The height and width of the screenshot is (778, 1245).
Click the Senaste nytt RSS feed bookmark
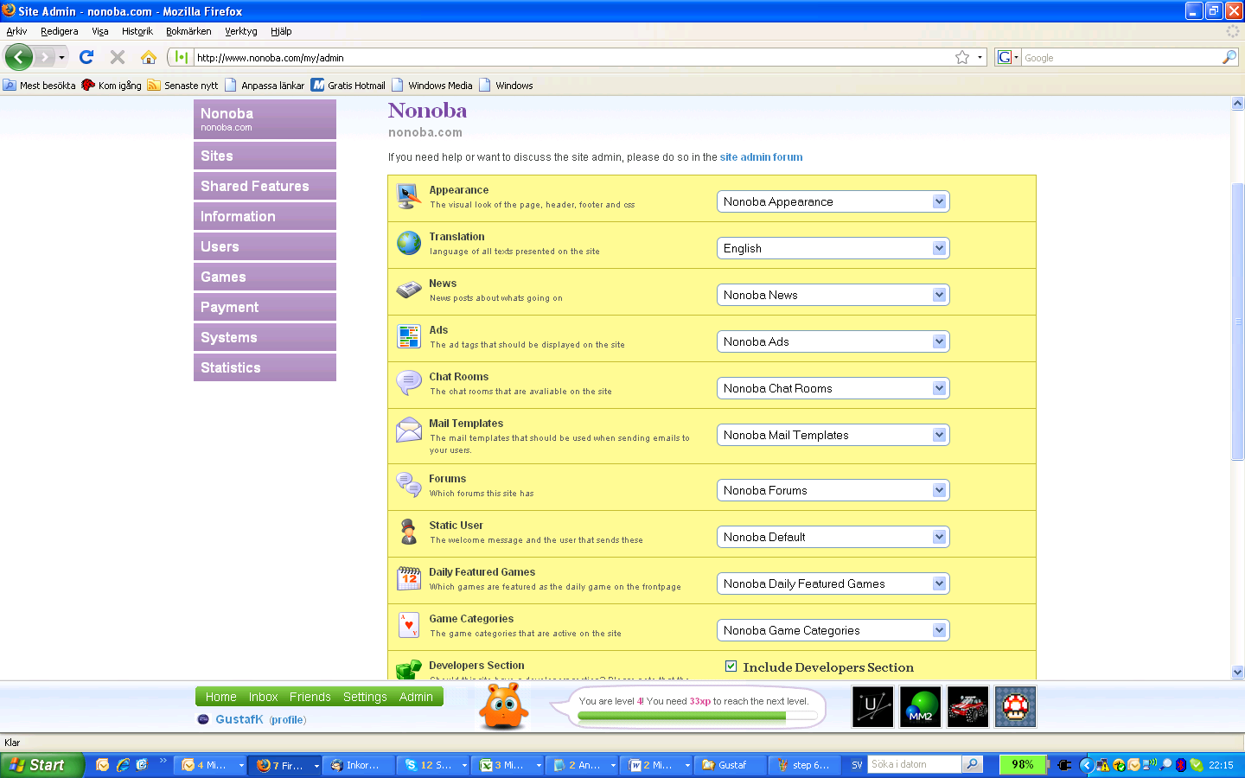182,86
